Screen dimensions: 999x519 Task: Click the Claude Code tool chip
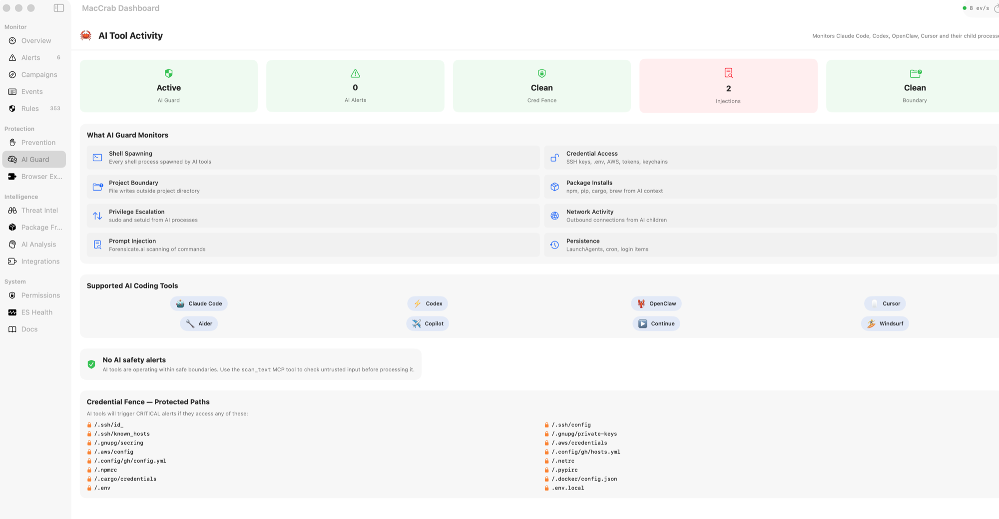coord(199,303)
